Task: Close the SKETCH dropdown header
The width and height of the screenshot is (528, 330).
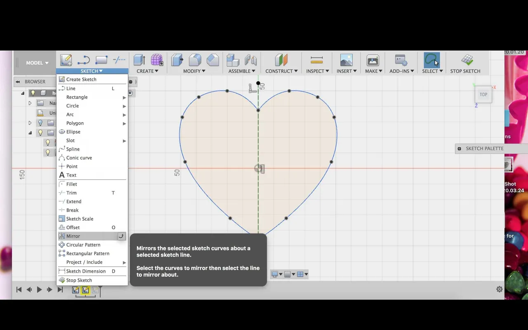Action: coord(92,71)
